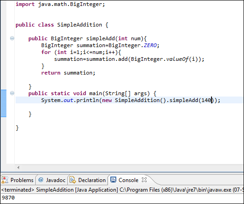Click the class name SimpleAddition in declaration
The image size is (244, 204).
click(x=80, y=25)
